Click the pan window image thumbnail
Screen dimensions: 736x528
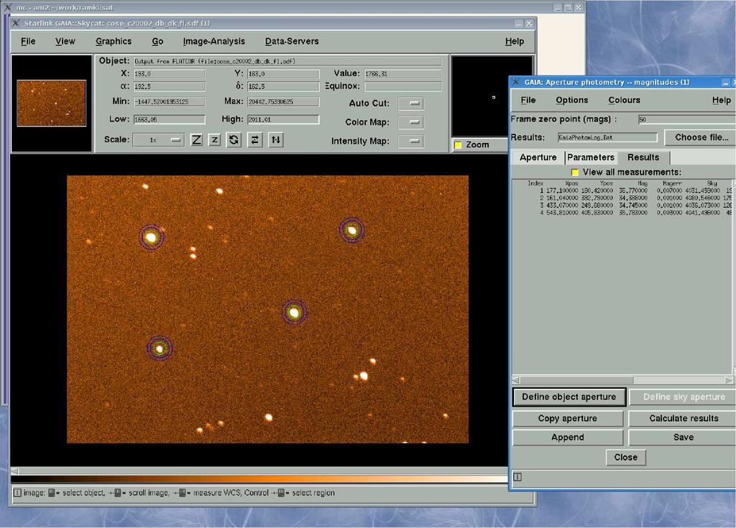[51, 103]
